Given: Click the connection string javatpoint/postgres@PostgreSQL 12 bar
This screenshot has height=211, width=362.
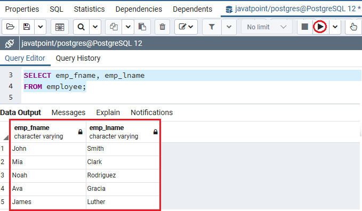Looking at the screenshot, I should coord(82,43).
